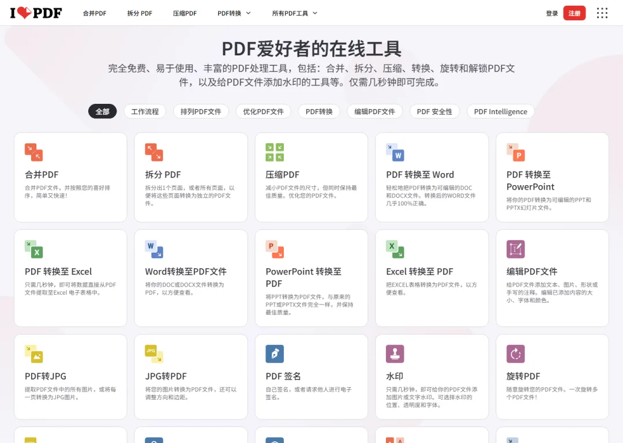Click the 旋转PDF rotate icon
The image size is (623, 443).
[x=516, y=354]
